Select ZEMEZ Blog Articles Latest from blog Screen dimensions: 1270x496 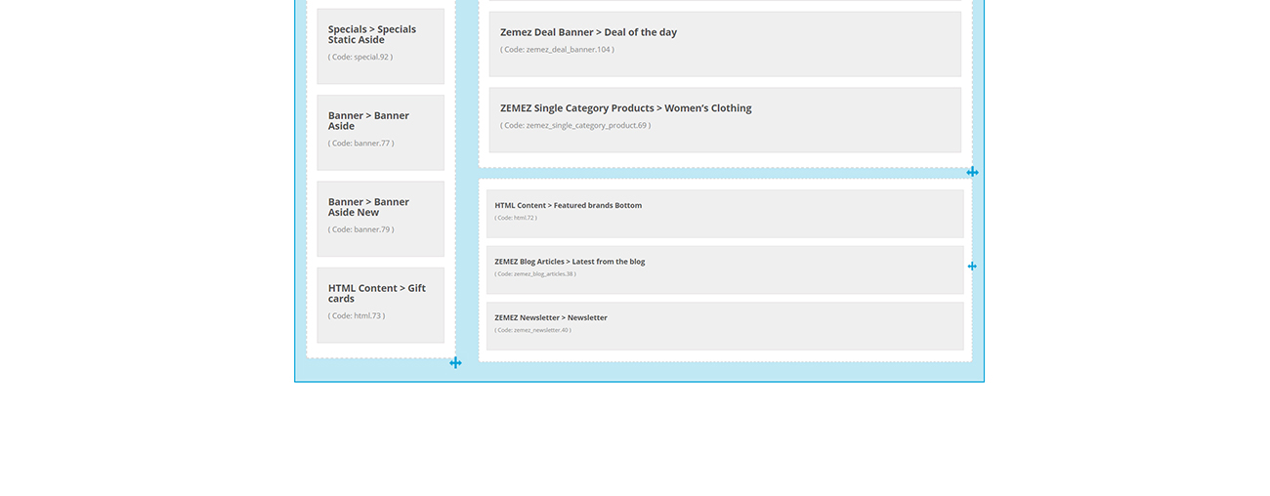[x=725, y=269]
